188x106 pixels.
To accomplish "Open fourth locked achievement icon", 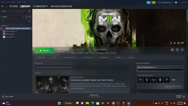I will pos(160,80).
